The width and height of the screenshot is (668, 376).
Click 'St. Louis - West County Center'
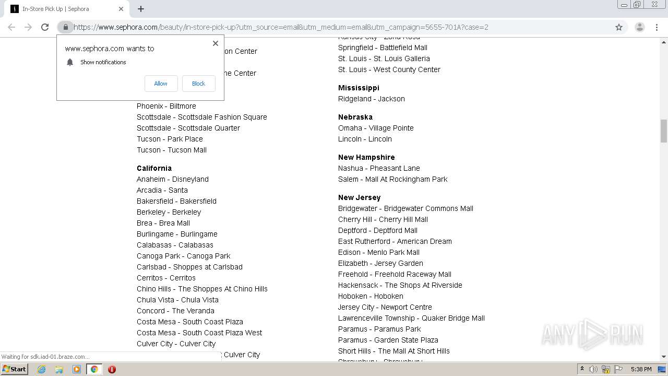point(389,69)
